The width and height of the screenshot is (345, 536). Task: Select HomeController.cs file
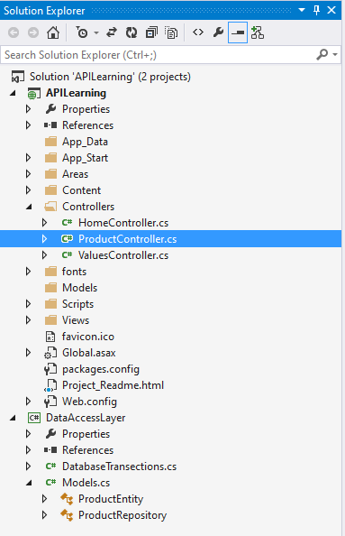pyautogui.click(x=123, y=223)
